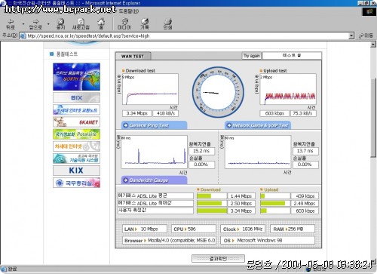Click the 도움말(H) Help menu

[x=129, y=11]
